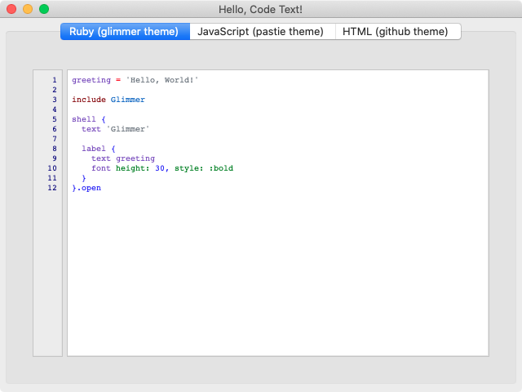Click line number 9 in the gutter
Viewport: 522px width, 392px height.
[55, 158]
